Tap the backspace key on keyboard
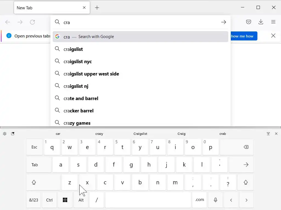281x210 pixels. point(237,147)
